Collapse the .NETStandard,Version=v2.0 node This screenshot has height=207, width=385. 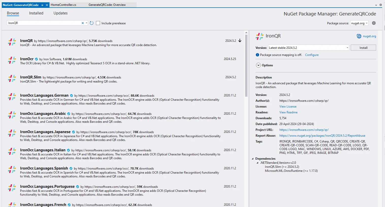pos(257,163)
